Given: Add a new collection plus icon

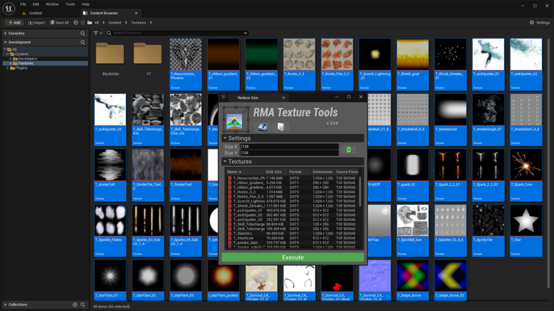Looking at the screenshot, I should coord(75,304).
